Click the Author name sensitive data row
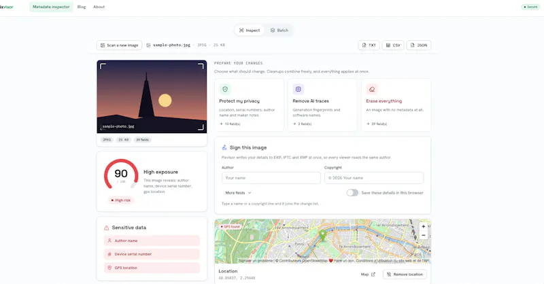Image resolution: width=544 pixels, height=284 pixels. (x=152, y=241)
